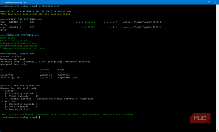Screen dimensions: 219x132
Task: Click 'passwordauthentication no' setting line
Action: click(19, 46)
